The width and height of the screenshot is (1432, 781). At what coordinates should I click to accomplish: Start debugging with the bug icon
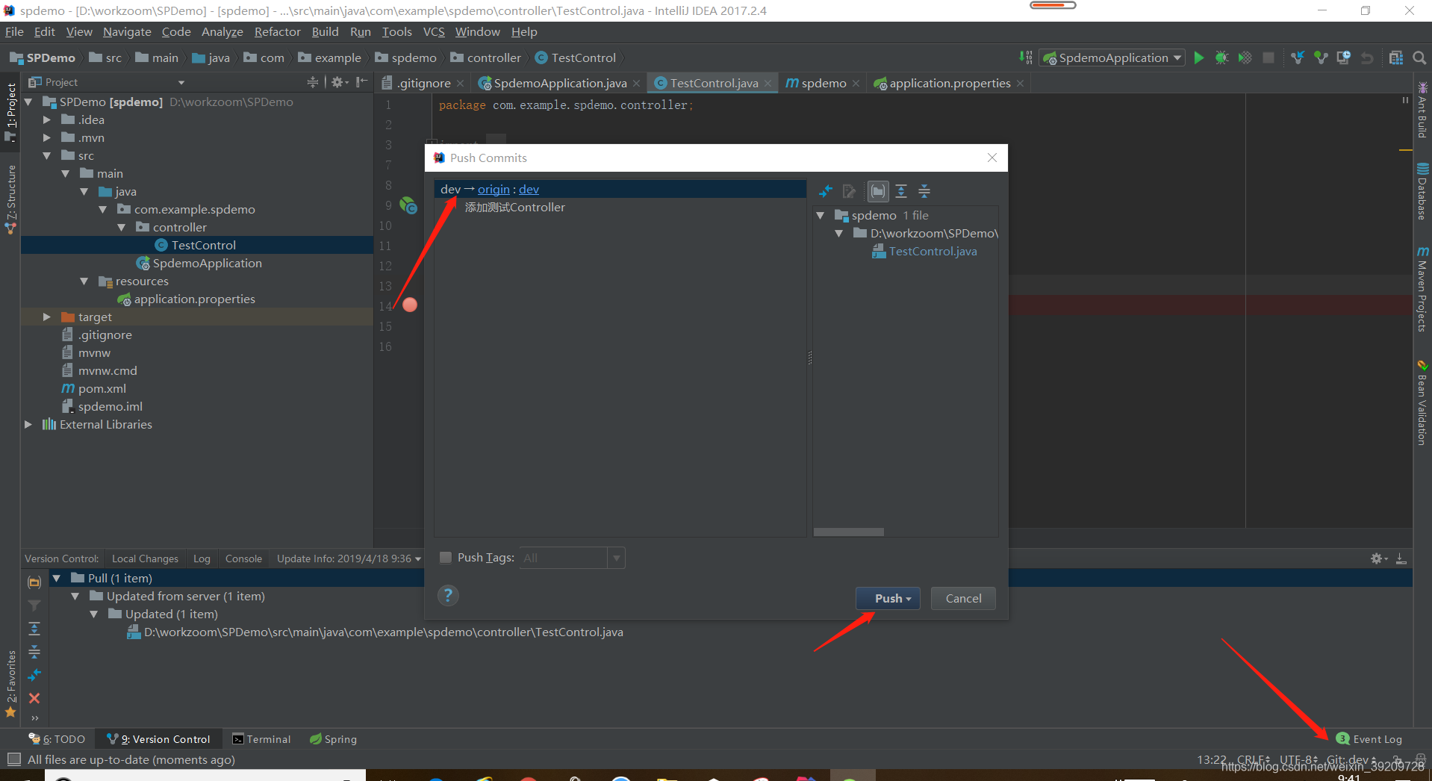(x=1221, y=57)
